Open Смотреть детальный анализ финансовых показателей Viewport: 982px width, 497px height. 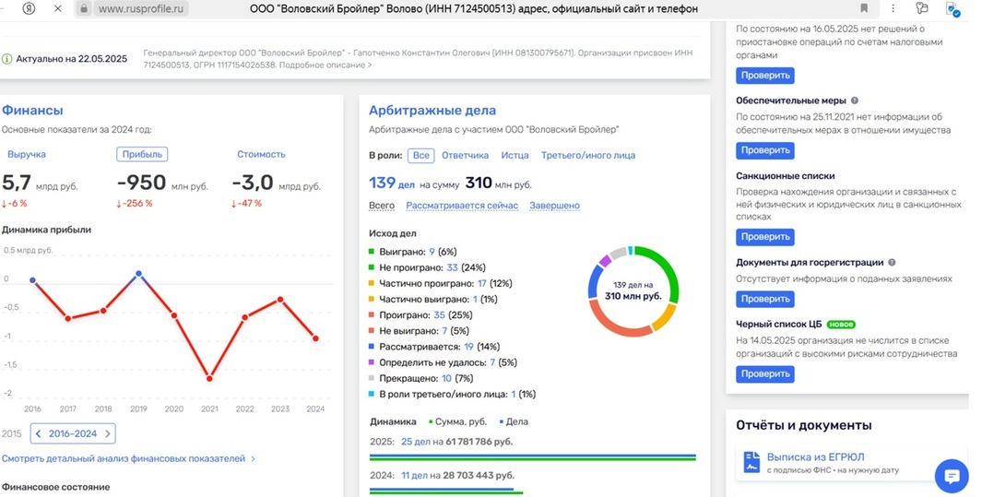[x=124, y=459]
